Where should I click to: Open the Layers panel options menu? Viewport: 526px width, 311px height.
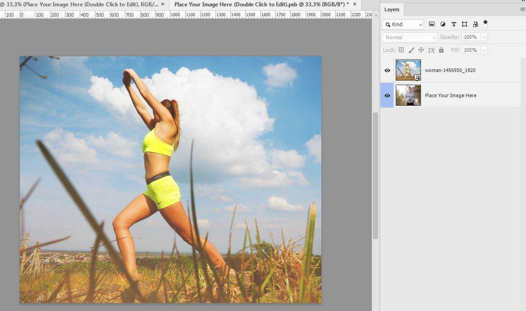click(522, 9)
